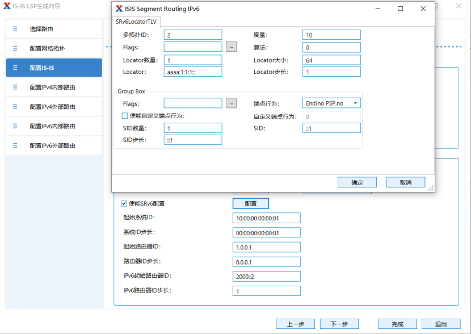The width and height of the screenshot is (471, 334).
Task: Go back with 上一步 button
Action: point(295,324)
